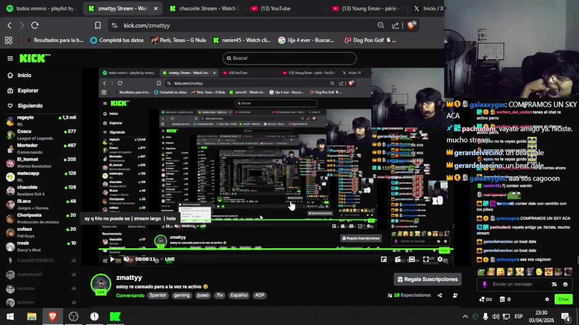Open chat store icon
This screenshot has height=325, width=579.
click(502, 299)
